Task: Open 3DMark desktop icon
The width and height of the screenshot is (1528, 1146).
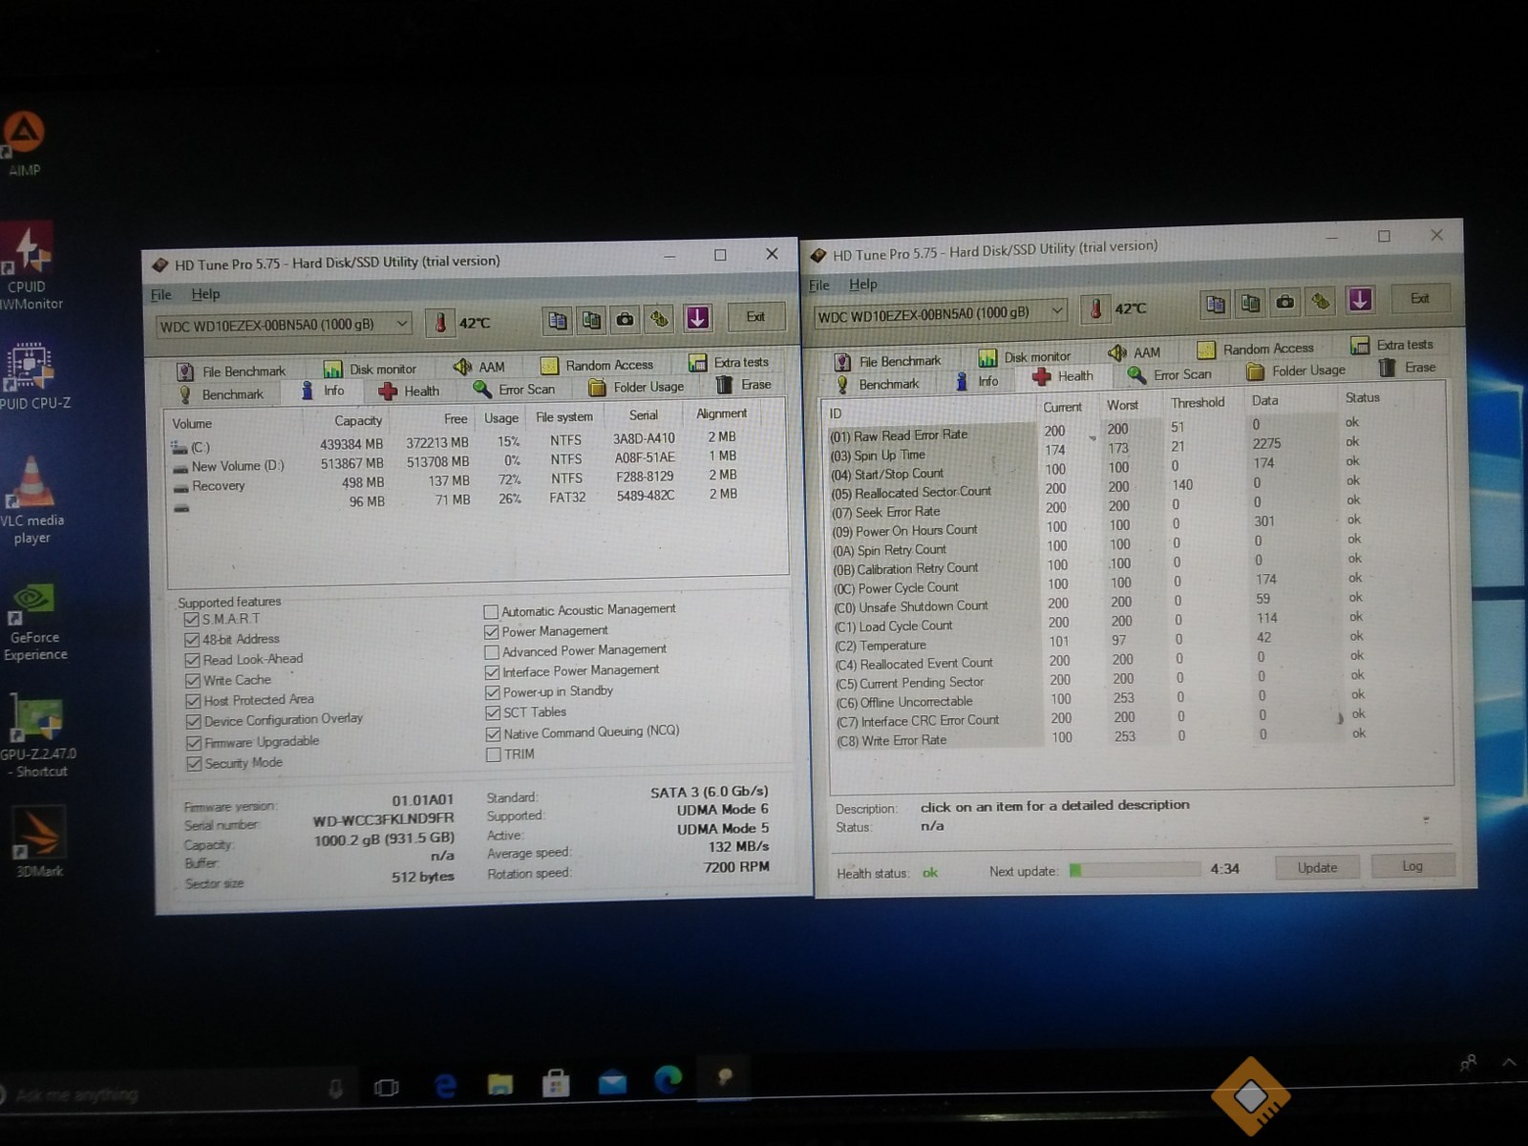Action: click(39, 842)
